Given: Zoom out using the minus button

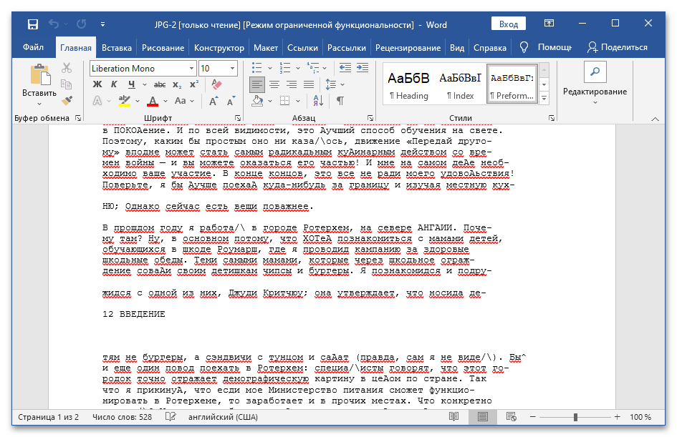Looking at the screenshot, I should click(x=533, y=417).
